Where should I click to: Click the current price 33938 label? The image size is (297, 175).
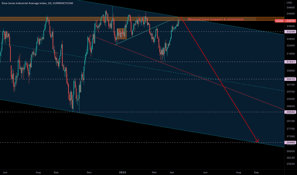tap(290, 21)
